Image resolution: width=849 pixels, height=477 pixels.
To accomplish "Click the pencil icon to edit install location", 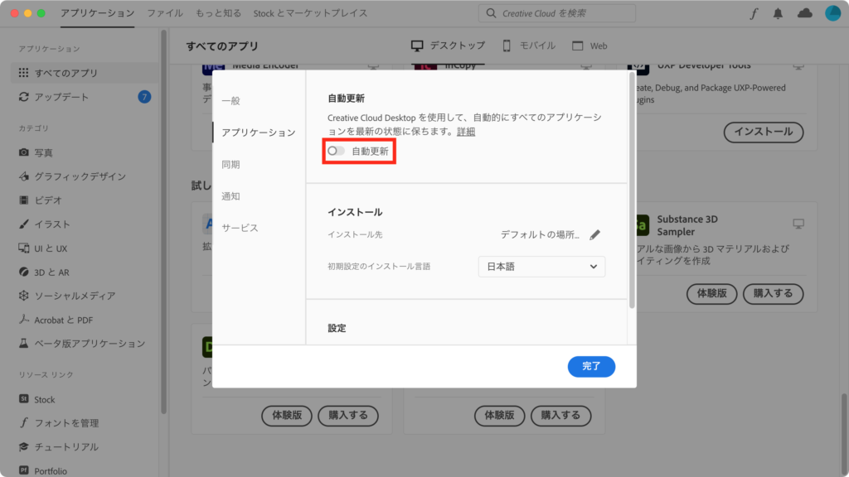I will [x=594, y=234].
